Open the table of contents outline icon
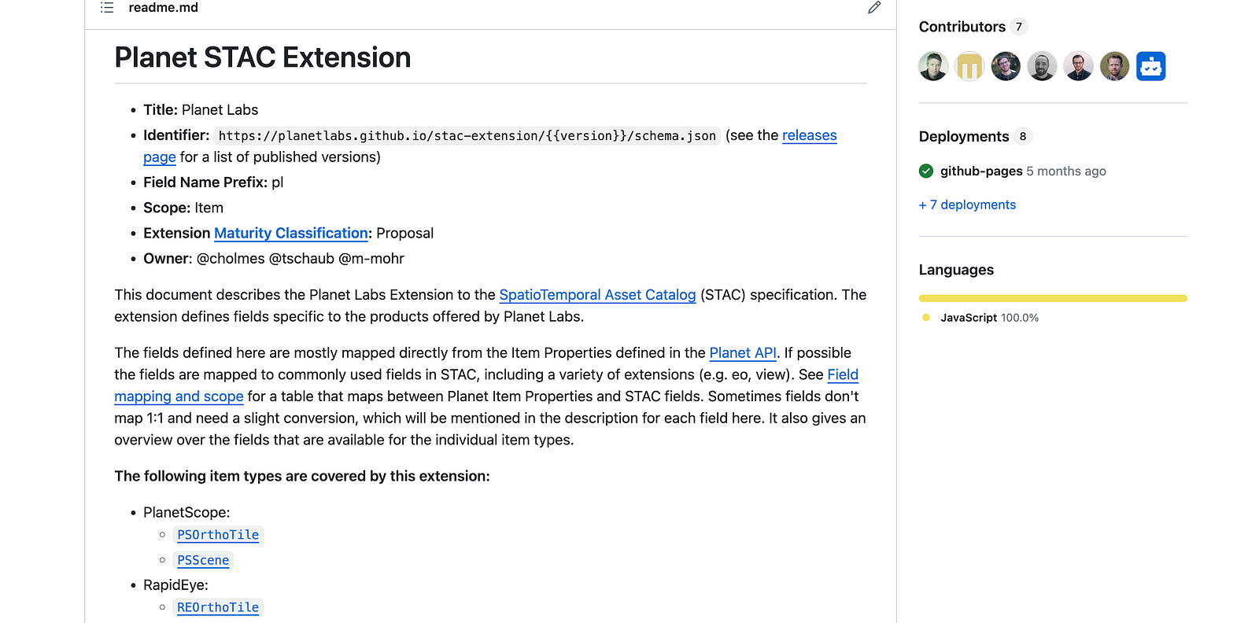 point(106,7)
